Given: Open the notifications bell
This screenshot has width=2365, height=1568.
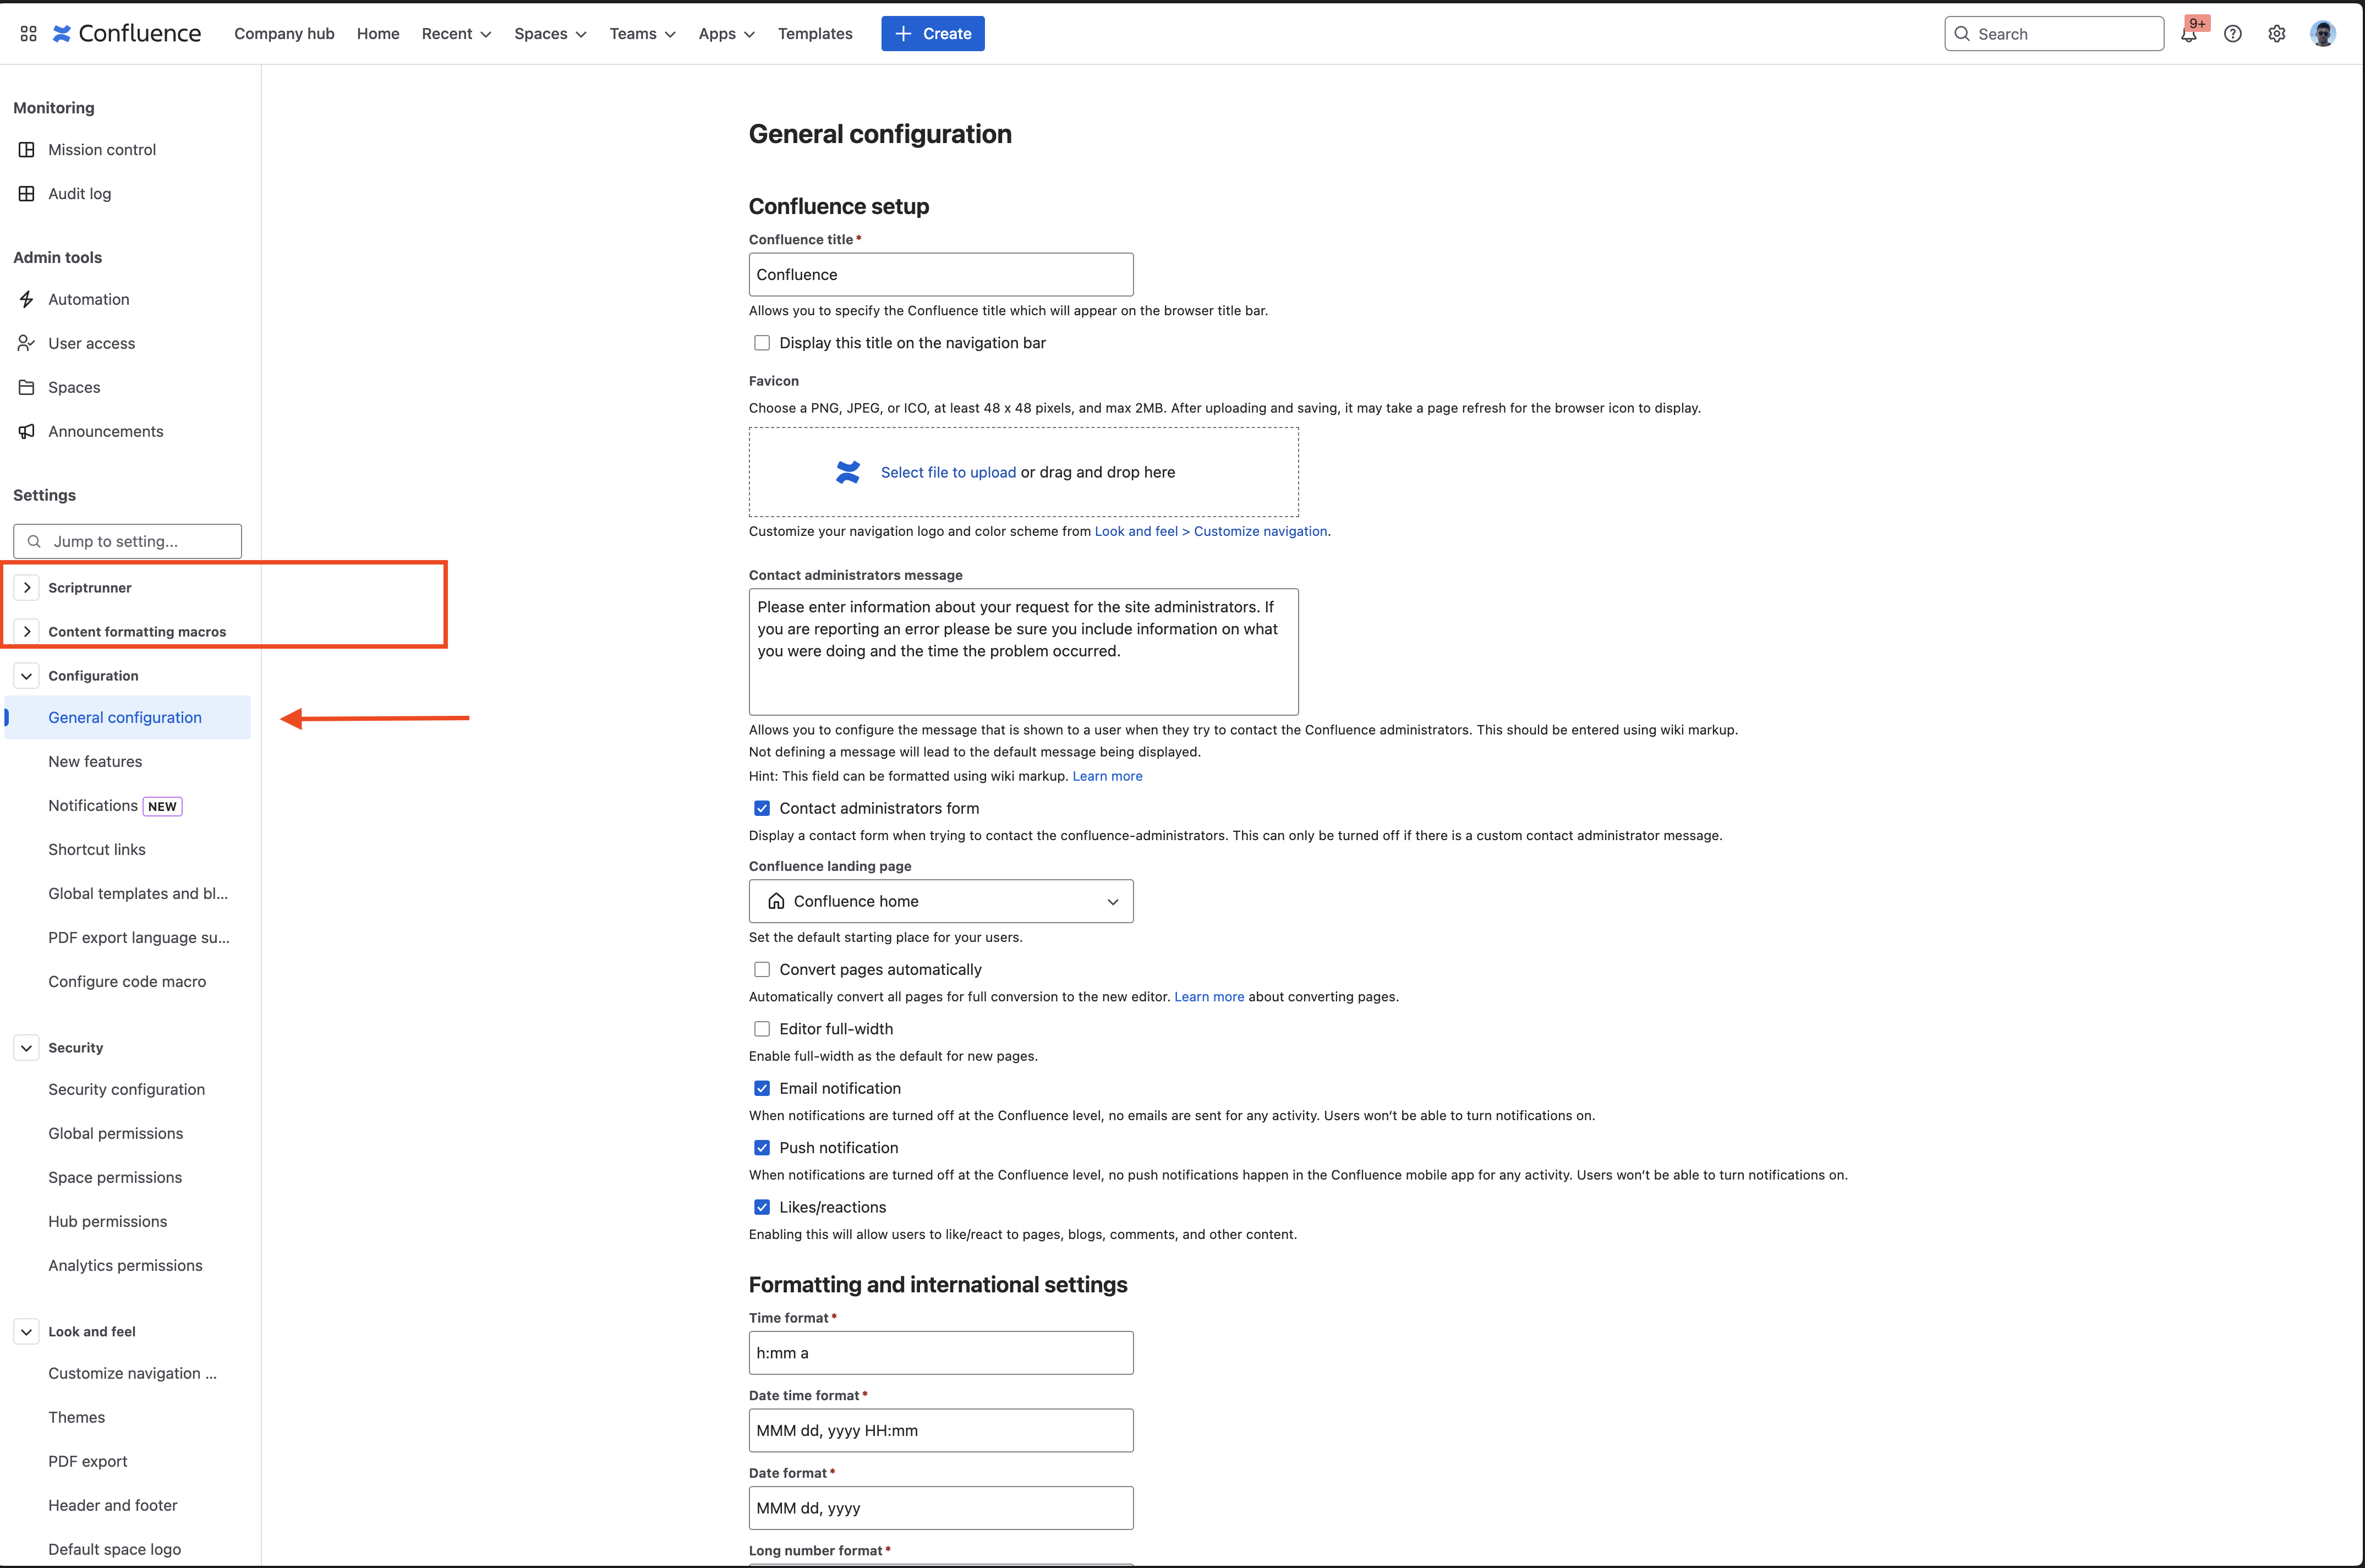Looking at the screenshot, I should tap(2189, 33).
